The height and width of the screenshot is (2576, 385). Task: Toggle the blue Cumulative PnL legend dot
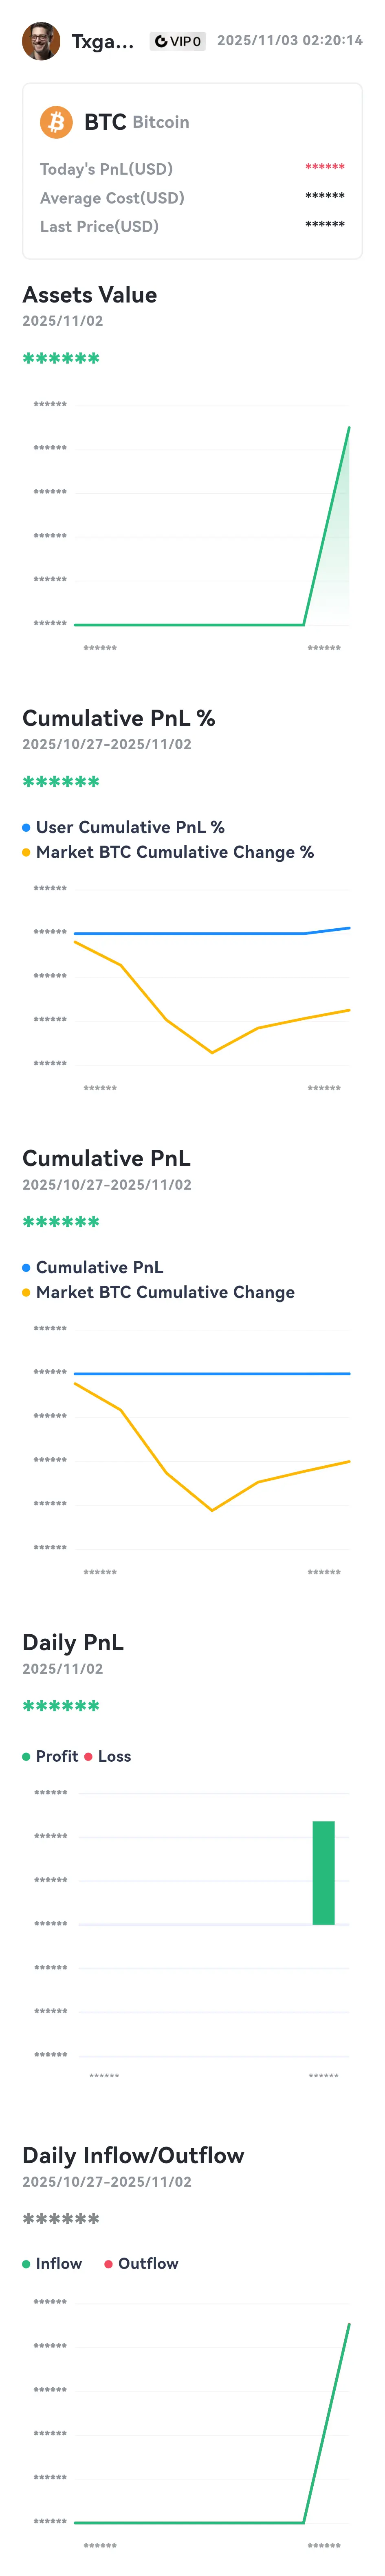pyautogui.click(x=26, y=1267)
